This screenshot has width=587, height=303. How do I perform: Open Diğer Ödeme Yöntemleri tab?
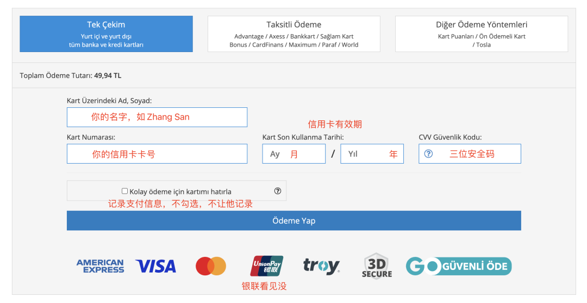pyautogui.click(x=482, y=34)
